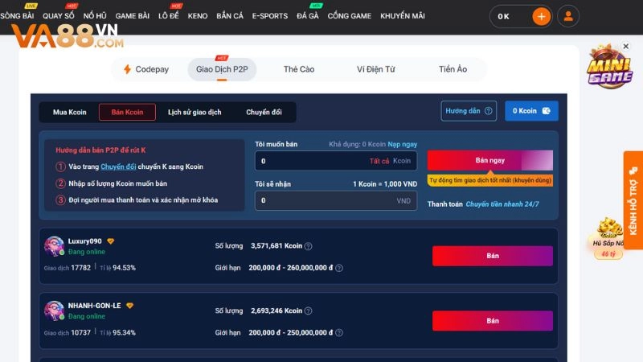Open Lịch sử giao dịch tab
The height and width of the screenshot is (362, 643).
[x=195, y=112]
